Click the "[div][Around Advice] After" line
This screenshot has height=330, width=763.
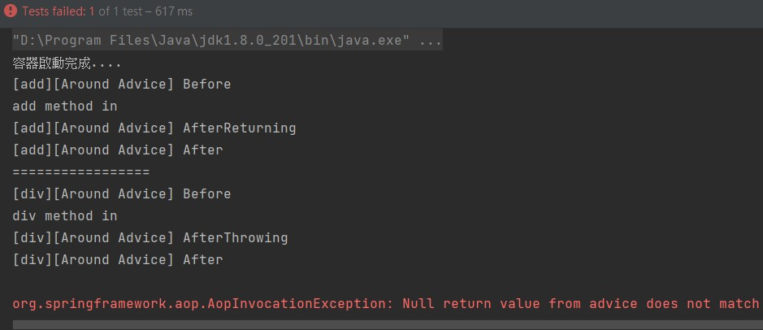pos(118,259)
